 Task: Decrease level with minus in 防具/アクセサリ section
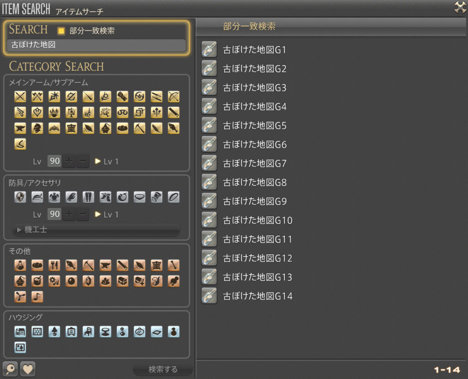pos(83,214)
